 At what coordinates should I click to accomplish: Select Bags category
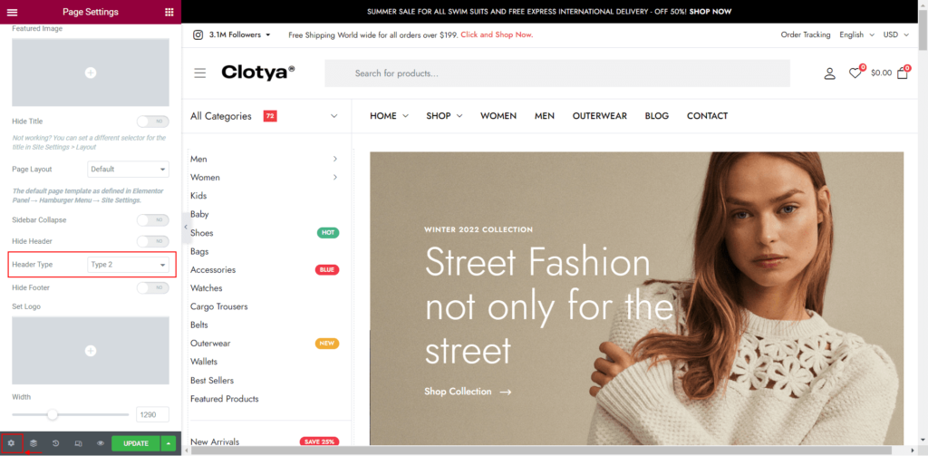[x=199, y=252]
